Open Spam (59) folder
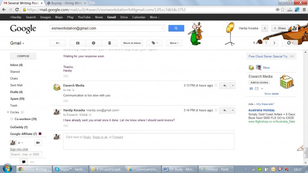 tap(17, 99)
